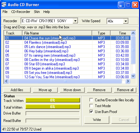Click the track list scroll down arrow
Screen dimensions: 140x133
coord(133,76)
